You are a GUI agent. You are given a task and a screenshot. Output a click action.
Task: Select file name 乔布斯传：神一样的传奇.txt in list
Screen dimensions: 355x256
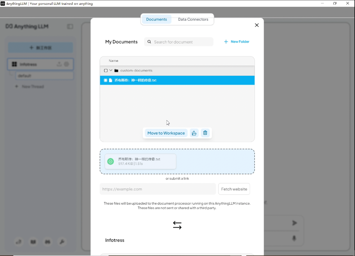pos(135,80)
